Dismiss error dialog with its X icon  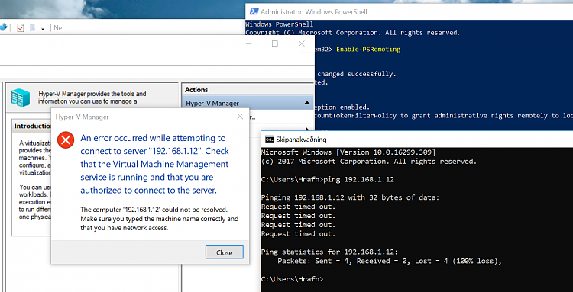(240, 117)
